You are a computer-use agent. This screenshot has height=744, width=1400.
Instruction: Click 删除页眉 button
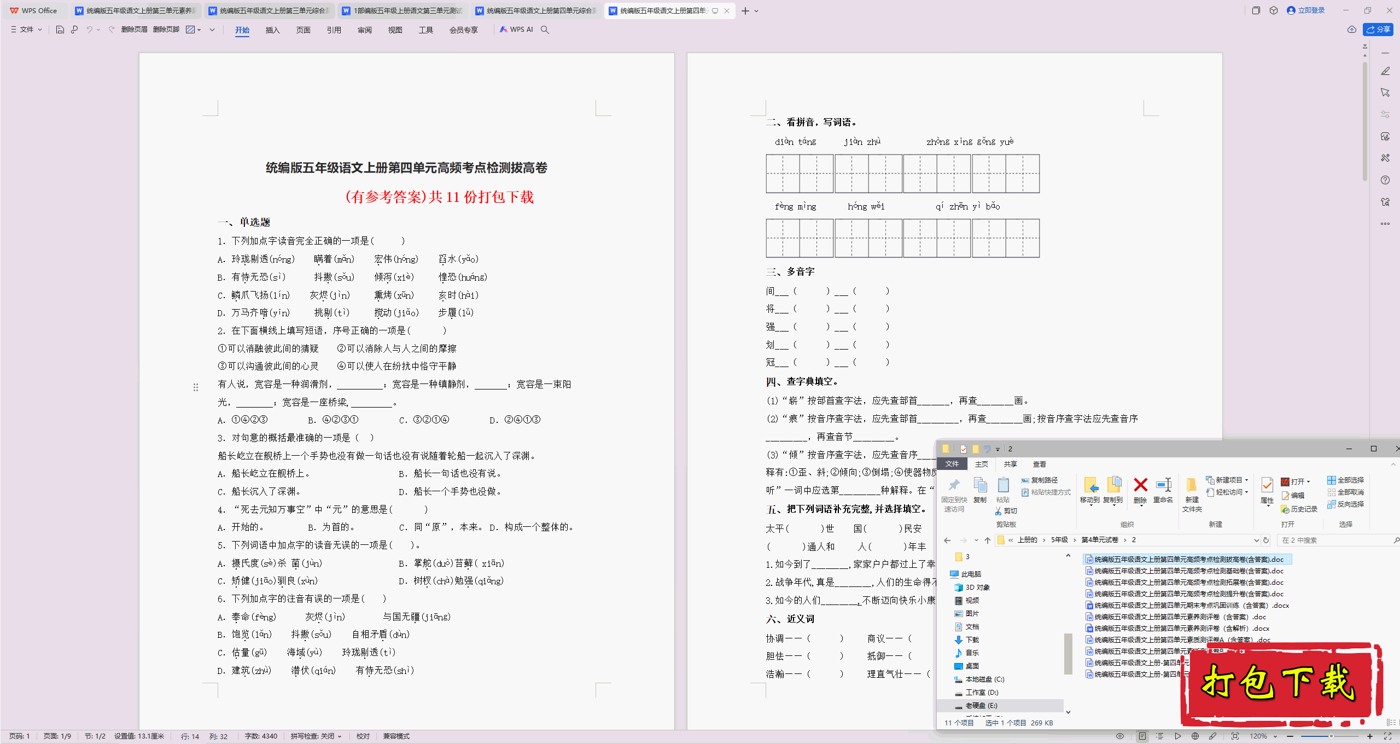point(134,30)
